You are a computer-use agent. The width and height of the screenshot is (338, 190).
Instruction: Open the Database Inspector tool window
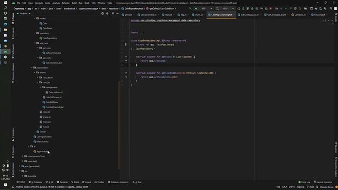pyautogui.click(x=118, y=182)
